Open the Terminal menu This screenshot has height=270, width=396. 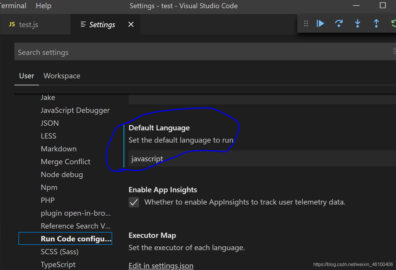pyautogui.click(x=13, y=6)
